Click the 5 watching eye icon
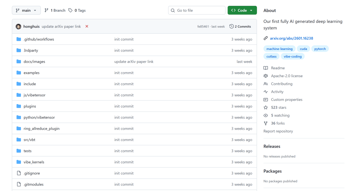Viewport: 354px width, 191px height. [x=266, y=115]
